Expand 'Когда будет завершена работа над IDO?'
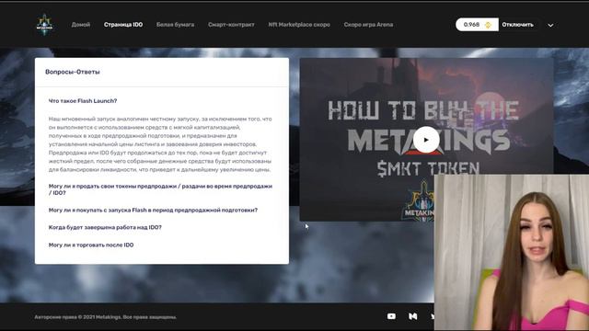 click(x=105, y=227)
